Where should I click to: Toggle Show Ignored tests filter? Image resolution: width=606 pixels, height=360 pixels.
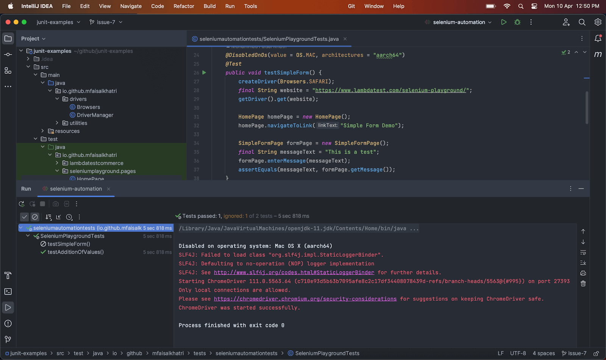pos(35,217)
